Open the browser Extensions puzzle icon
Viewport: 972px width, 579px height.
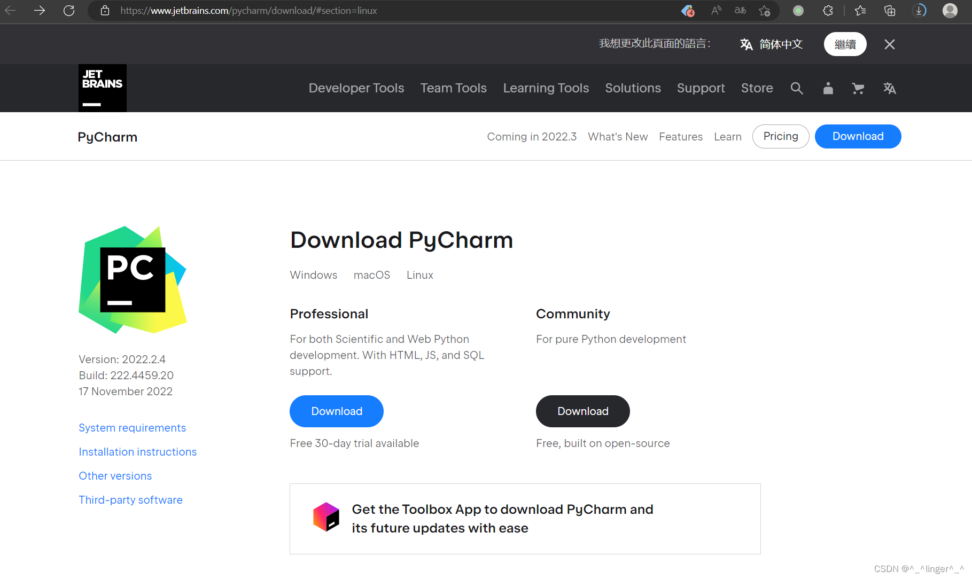[828, 10]
